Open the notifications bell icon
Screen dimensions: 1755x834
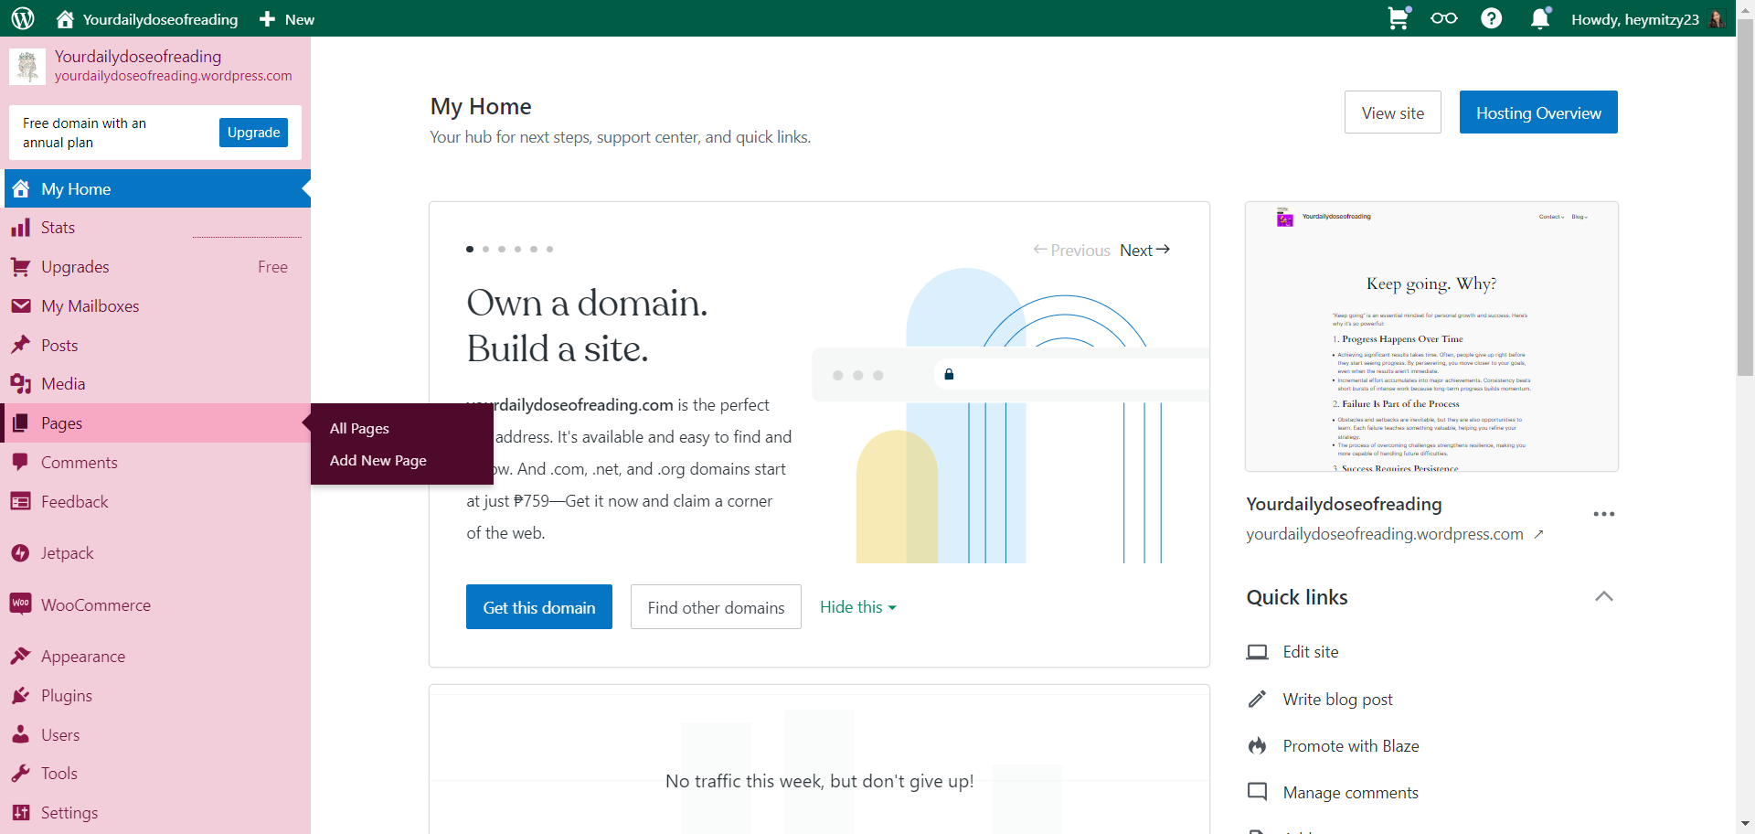(1540, 18)
